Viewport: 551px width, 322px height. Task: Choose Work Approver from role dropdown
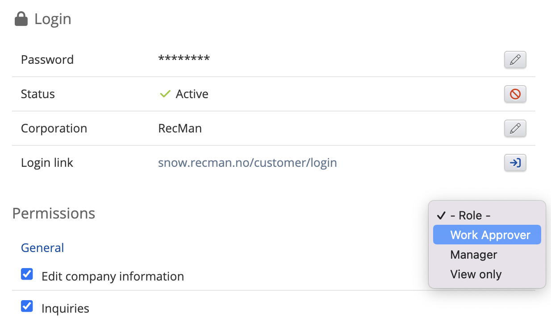pos(490,235)
